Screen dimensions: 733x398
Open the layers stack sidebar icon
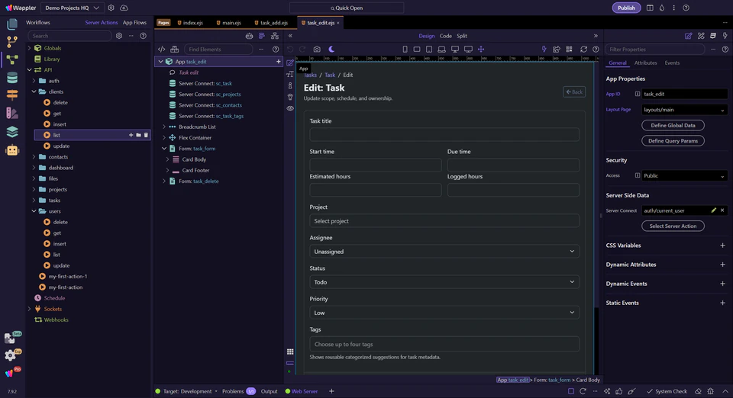pos(12,132)
